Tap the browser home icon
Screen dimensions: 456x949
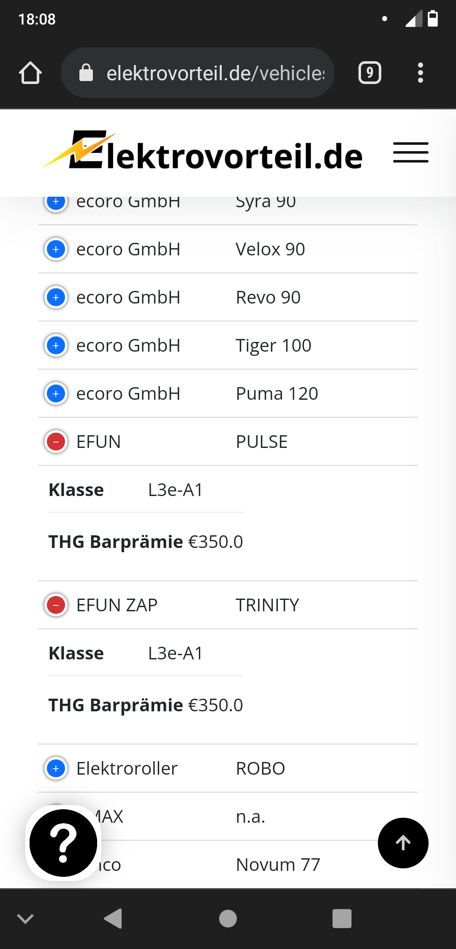tap(30, 73)
